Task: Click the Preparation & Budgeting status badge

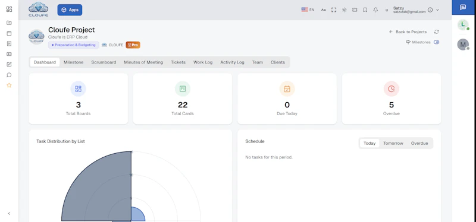Action: click(x=73, y=45)
